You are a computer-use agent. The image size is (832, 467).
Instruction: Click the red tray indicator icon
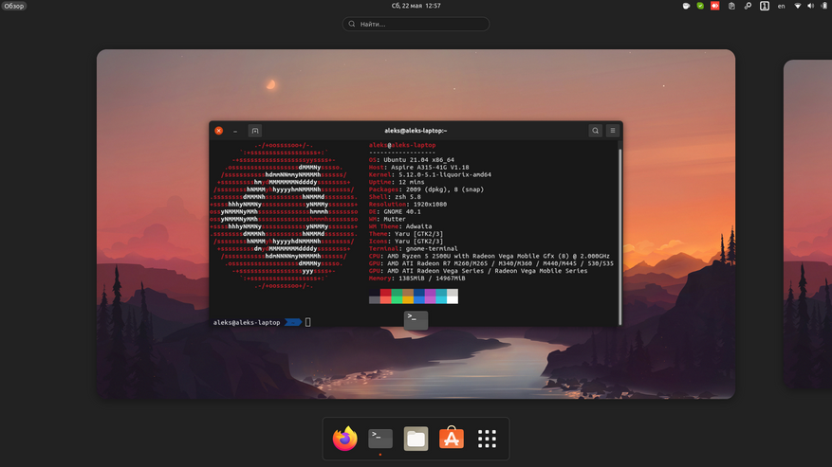pos(715,6)
